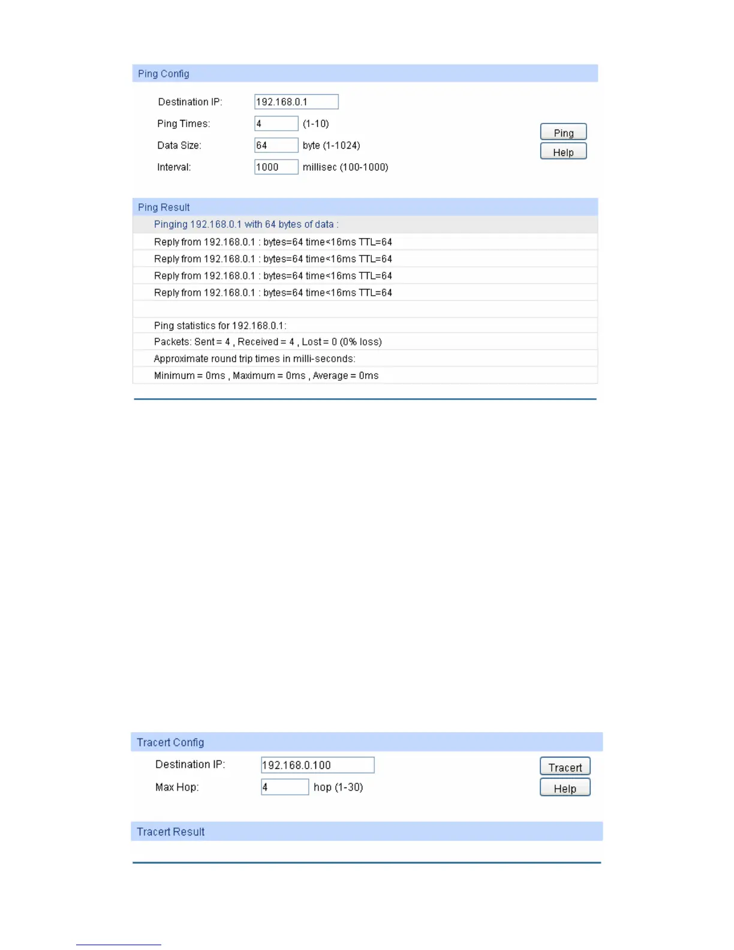734x950 pixels.
Task: Click the 'millisec (100-1000)' range hint
Action: [345, 167]
